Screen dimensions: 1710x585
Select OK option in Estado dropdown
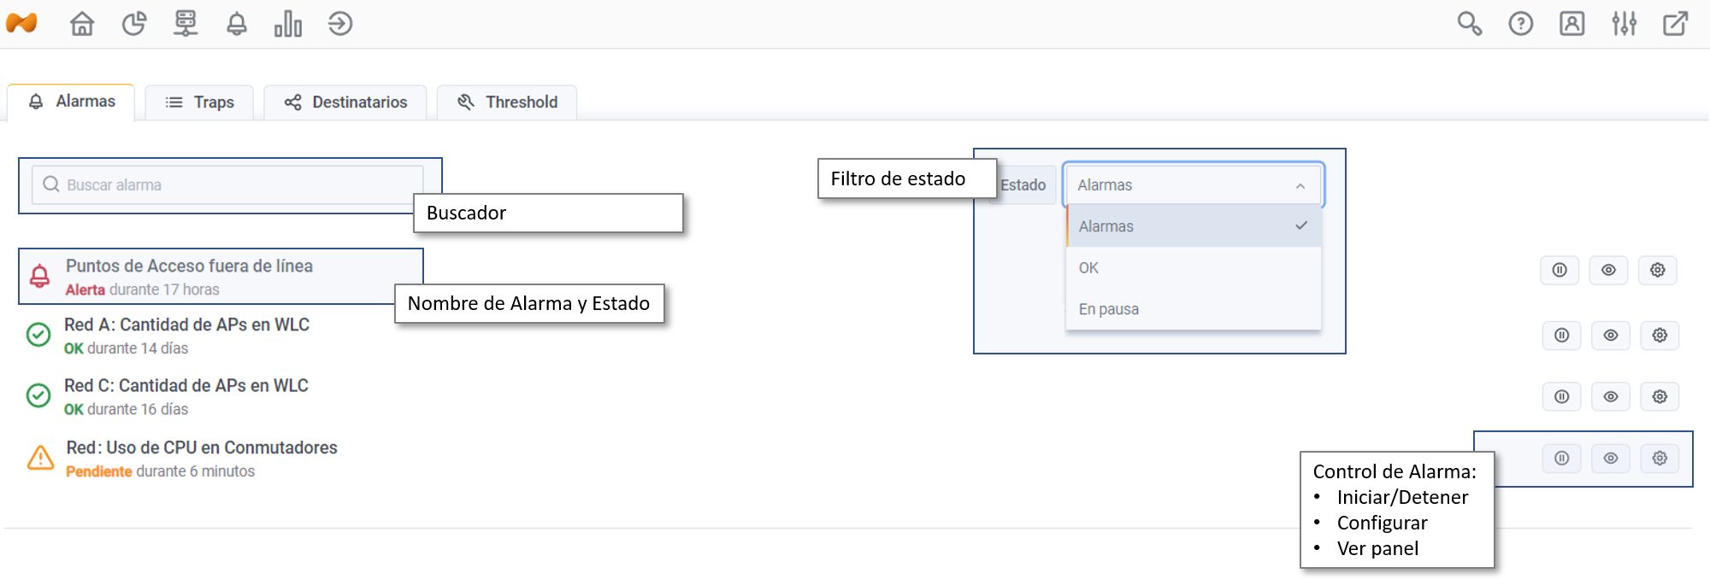tap(1088, 268)
